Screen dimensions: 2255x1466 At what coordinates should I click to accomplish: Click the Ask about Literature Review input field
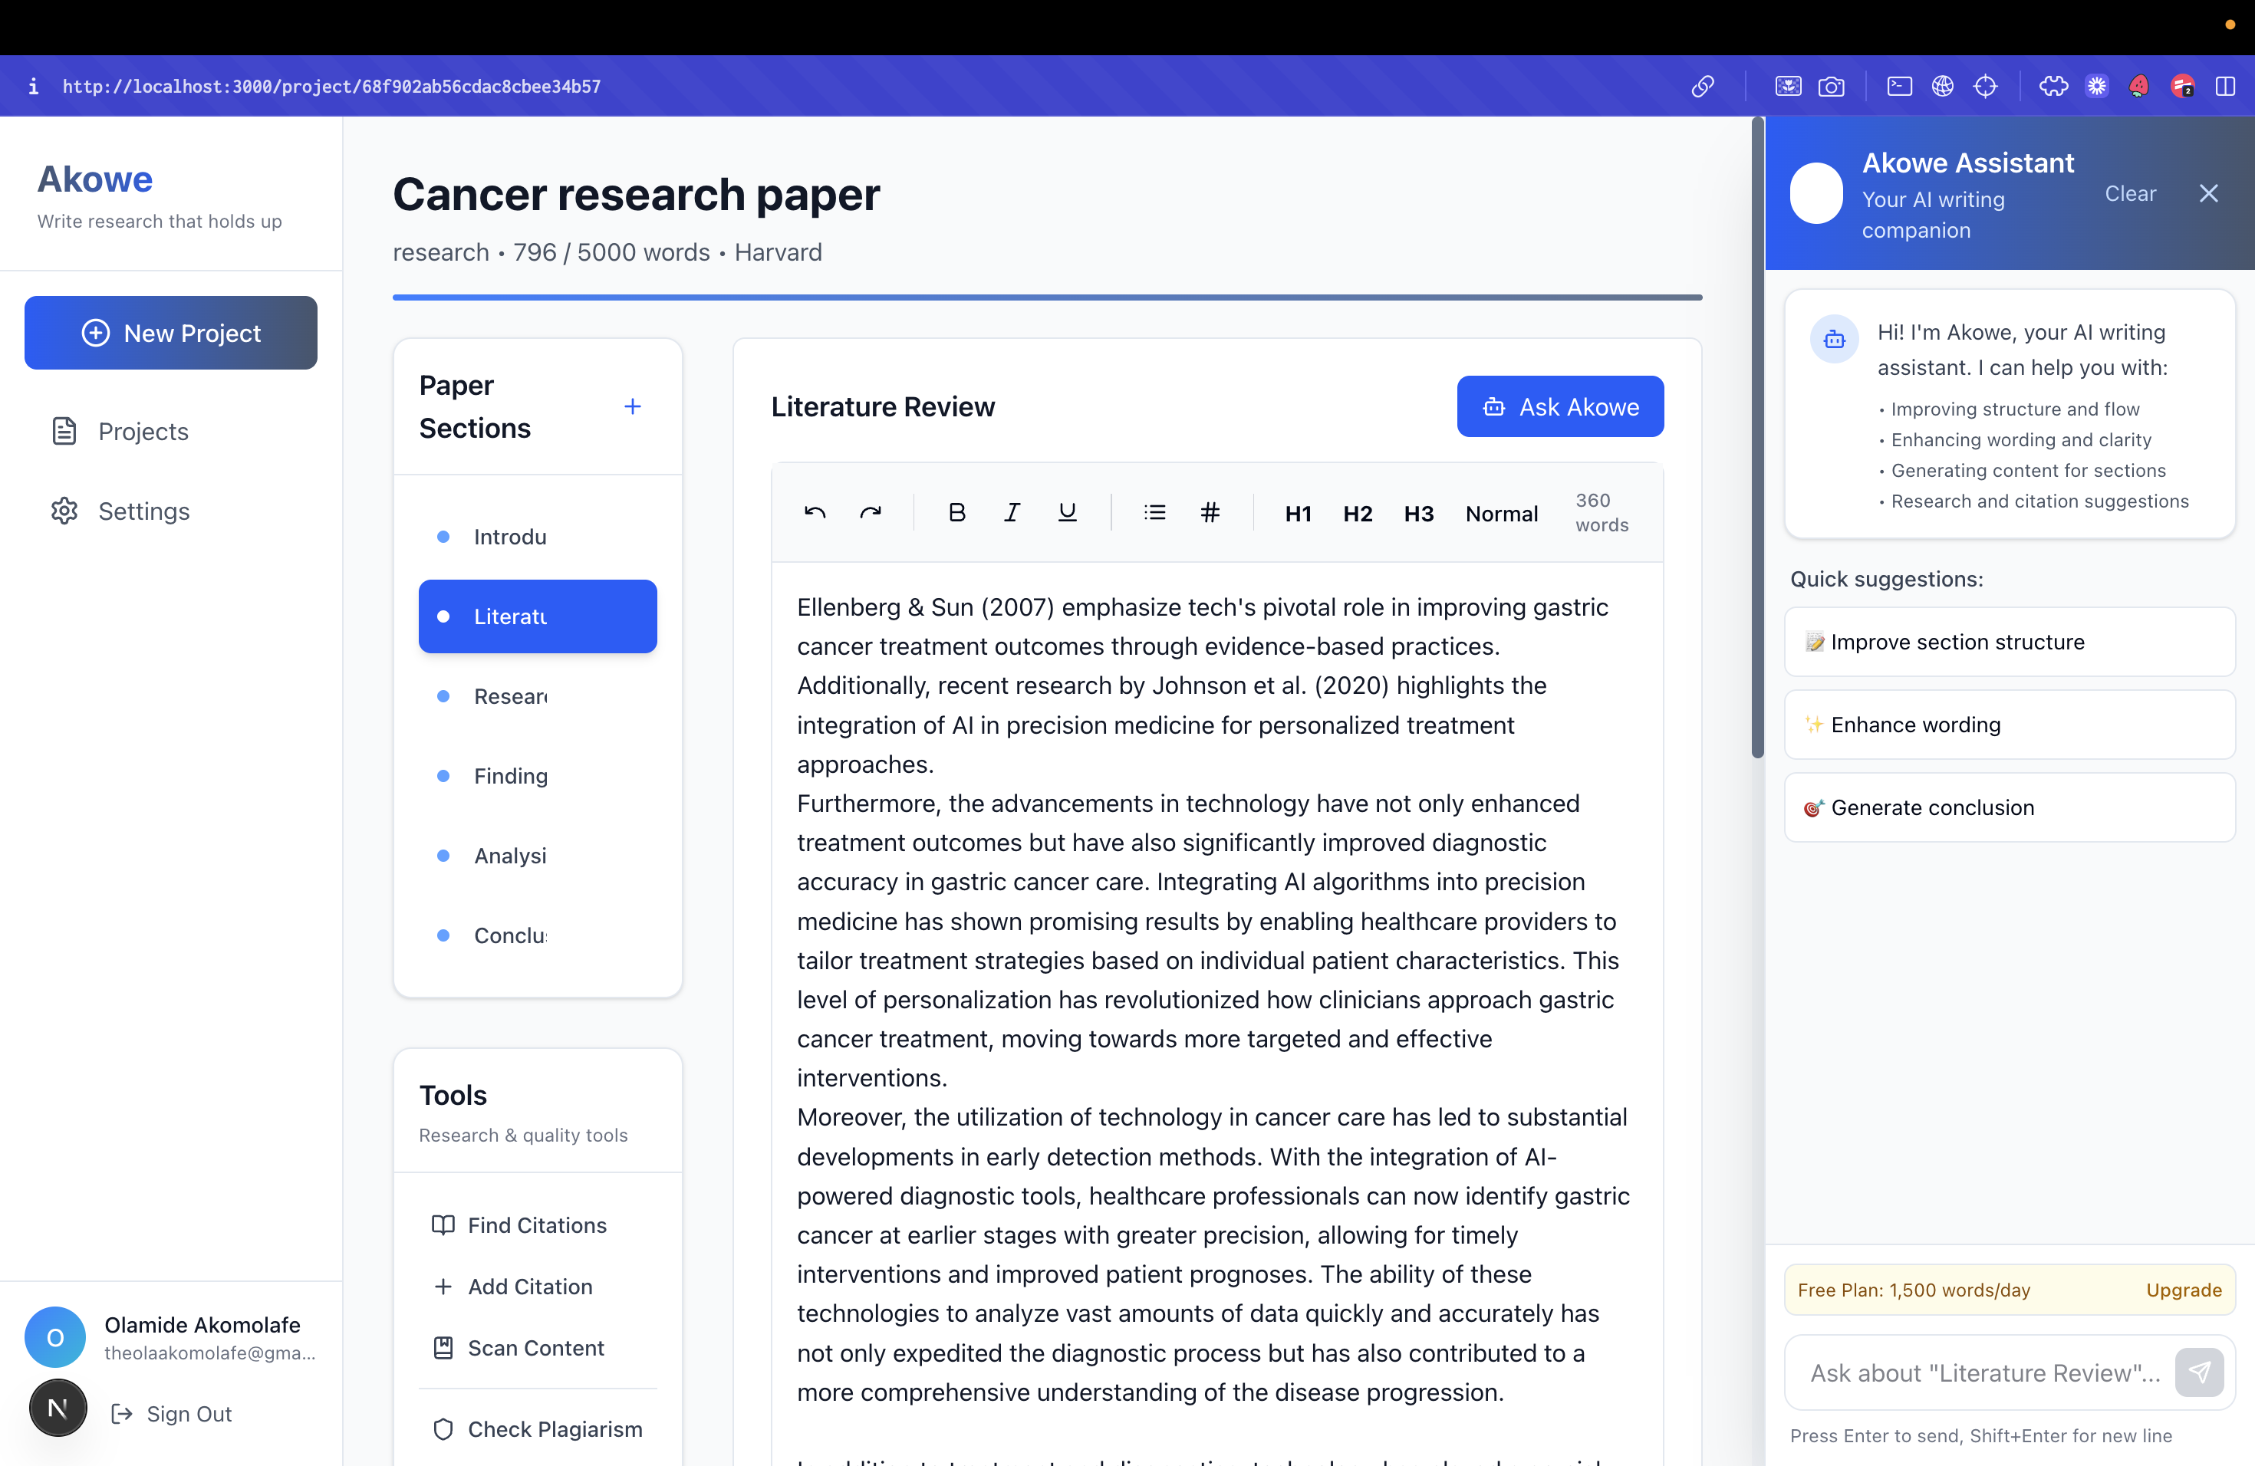tap(1980, 1371)
